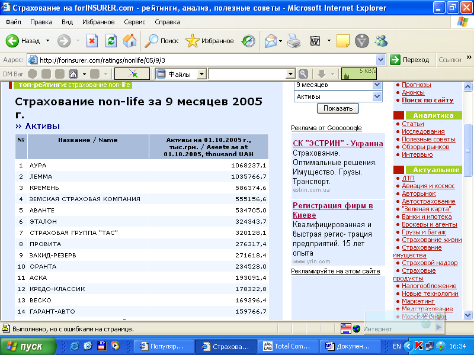Click DM Bar magnifier search icon
The image size is (474, 355).
click(x=303, y=73)
